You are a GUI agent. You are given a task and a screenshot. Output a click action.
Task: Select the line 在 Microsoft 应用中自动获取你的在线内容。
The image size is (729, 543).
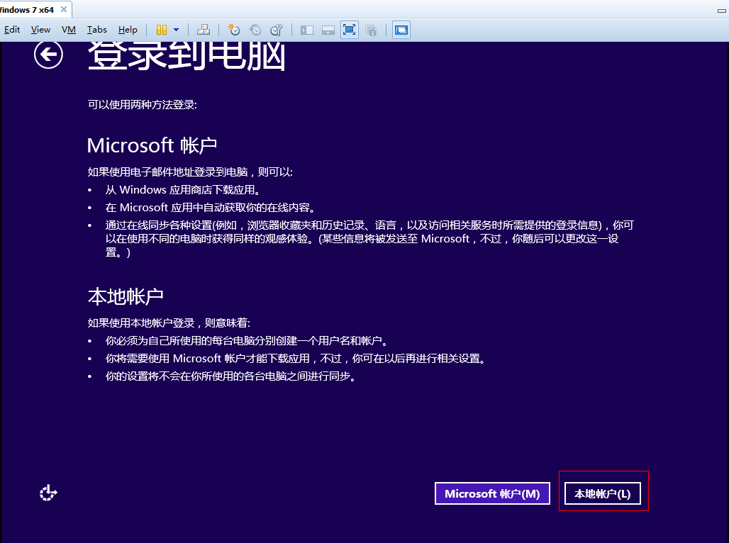point(211,207)
